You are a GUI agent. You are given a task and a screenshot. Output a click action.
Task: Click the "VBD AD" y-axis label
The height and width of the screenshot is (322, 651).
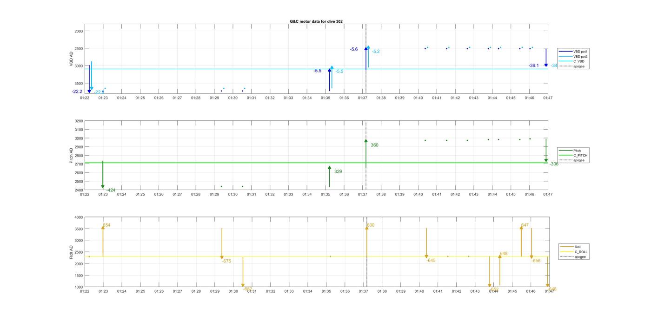[x=72, y=59]
